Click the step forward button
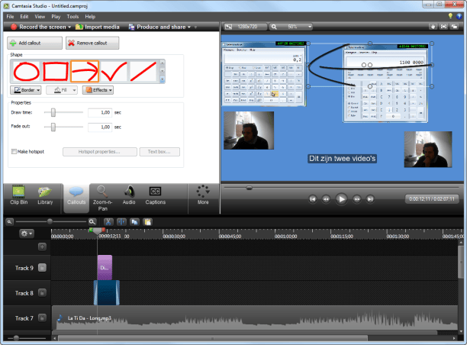The height and width of the screenshot is (345, 467). coord(357,199)
